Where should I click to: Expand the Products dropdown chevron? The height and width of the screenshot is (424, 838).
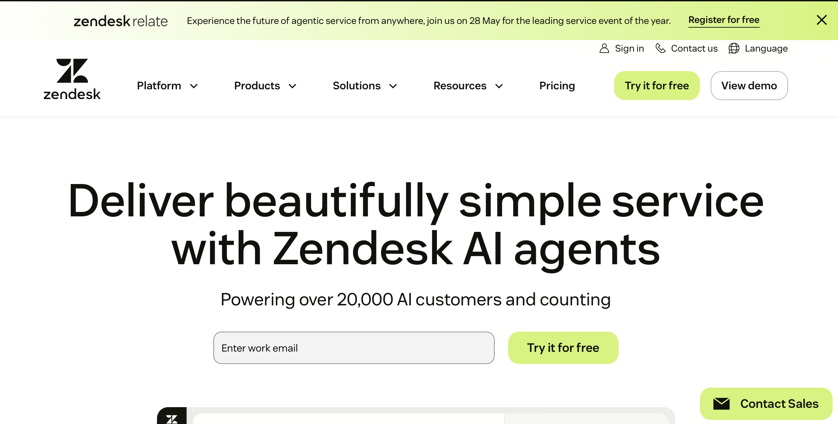click(292, 86)
